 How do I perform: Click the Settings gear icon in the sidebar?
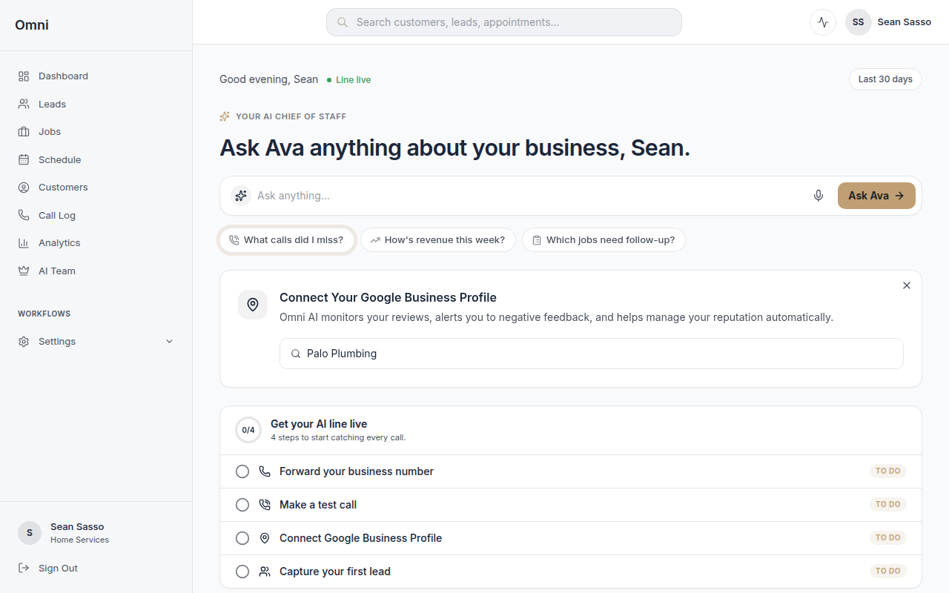tap(24, 342)
